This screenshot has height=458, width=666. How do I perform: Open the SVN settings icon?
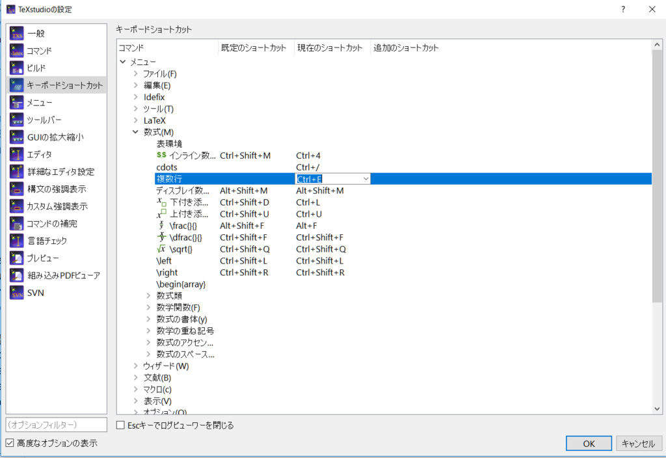16,293
